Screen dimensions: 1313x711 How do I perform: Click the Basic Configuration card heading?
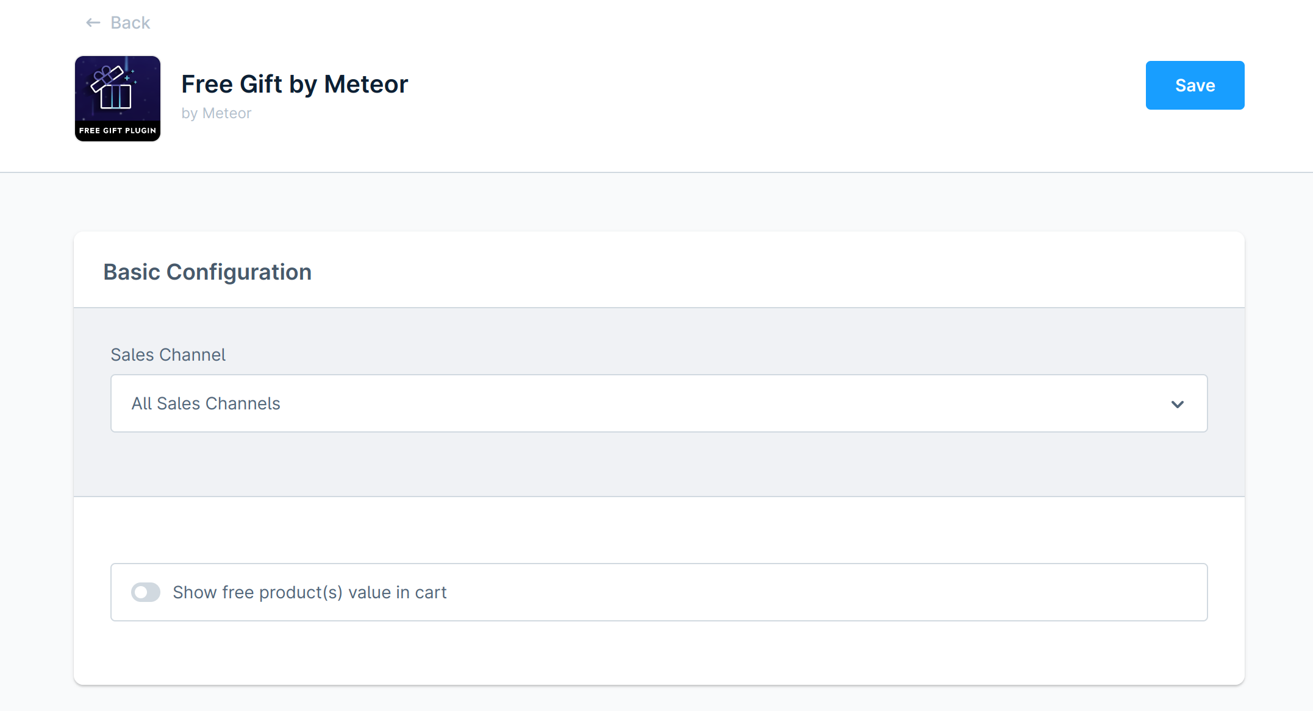tap(207, 272)
